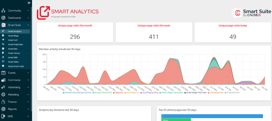The height and width of the screenshot is (121, 272).
Task: Click the Smart Blogs sidebar icon
Action: coord(3,36)
